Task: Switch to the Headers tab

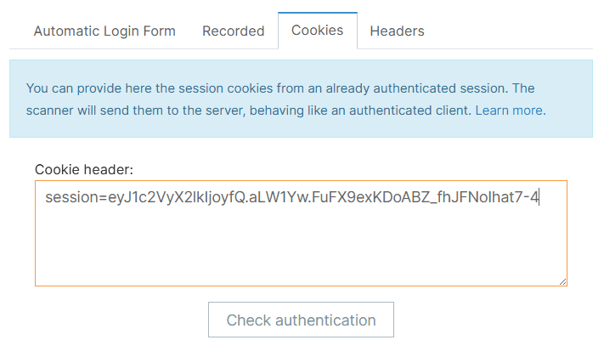Action: [397, 31]
